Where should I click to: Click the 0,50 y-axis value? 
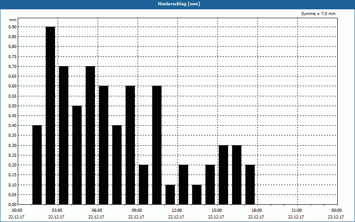point(12,106)
